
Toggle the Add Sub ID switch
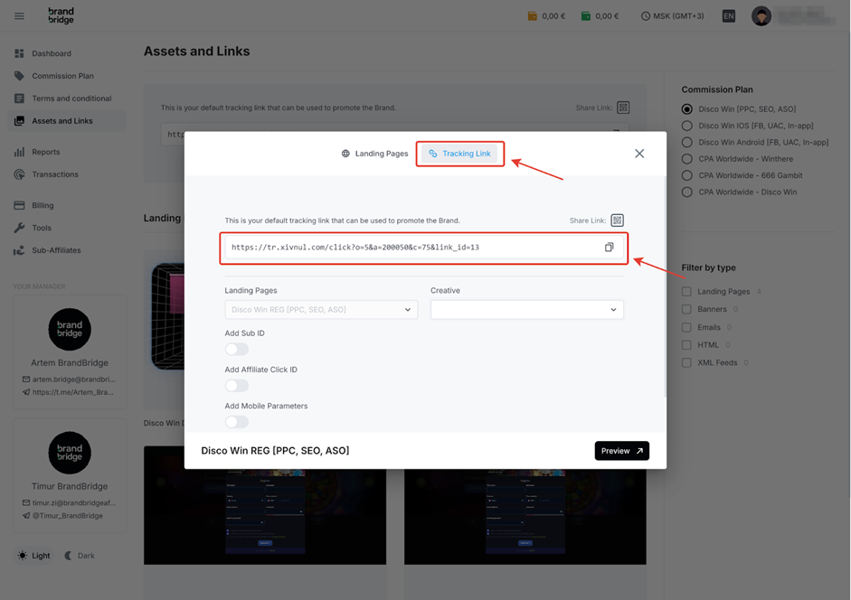(x=237, y=350)
